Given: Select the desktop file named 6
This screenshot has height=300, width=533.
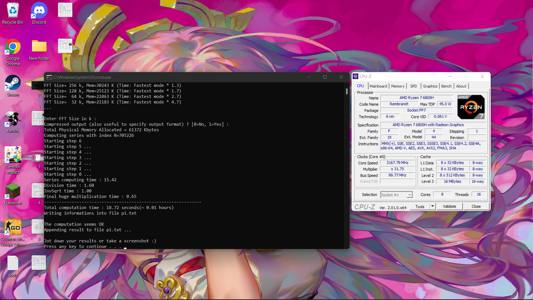Looking at the screenshot, I should (x=39, y=266).
